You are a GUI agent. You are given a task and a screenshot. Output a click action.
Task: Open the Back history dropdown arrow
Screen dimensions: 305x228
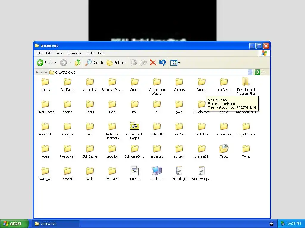tap(55, 63)
